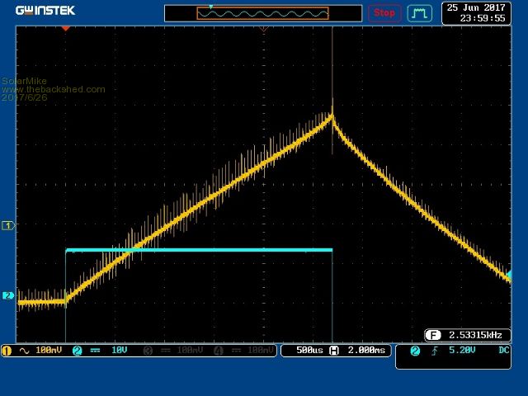The height and width of the screenshot is (396, 528).
Task: Click the trigger rising-edge slope icon
Action: point(434,351)
